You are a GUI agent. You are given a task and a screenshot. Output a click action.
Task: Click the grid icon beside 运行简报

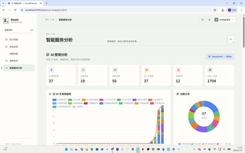[7, 39]
